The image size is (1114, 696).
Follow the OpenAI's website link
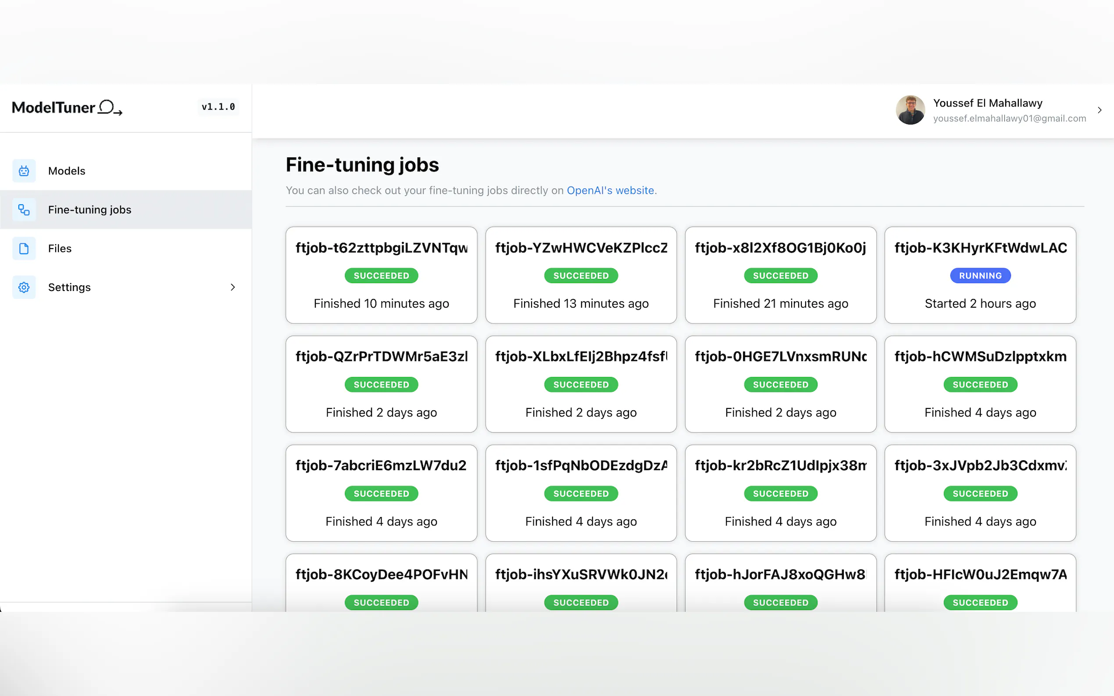click(x=610, y=190)
